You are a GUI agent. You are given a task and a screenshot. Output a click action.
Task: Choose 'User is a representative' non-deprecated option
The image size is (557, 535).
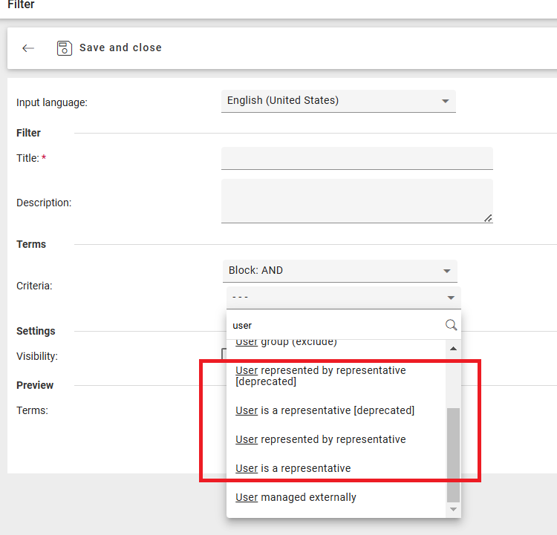click(293, 468)
